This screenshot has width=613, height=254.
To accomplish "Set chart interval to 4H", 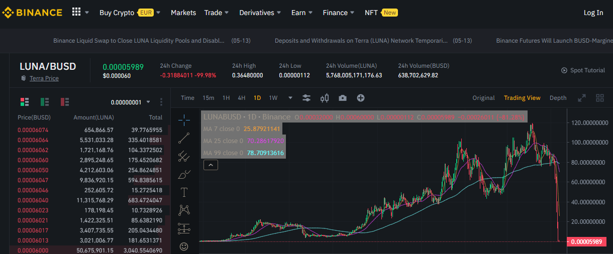I will pyautogui.click(x=242, y=98).
